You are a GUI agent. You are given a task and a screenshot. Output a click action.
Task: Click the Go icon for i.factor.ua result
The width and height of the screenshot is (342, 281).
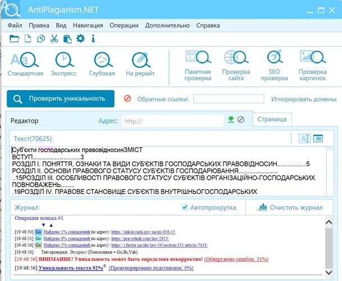[38, 245]
